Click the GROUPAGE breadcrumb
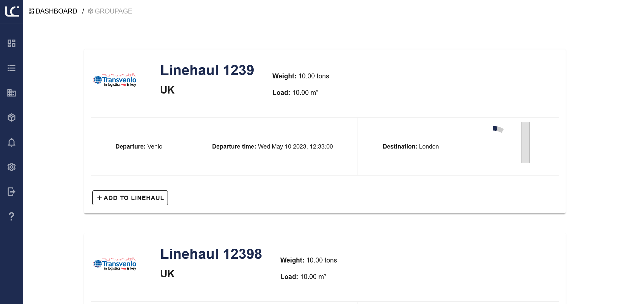626x304 pixels. [110, 11]
